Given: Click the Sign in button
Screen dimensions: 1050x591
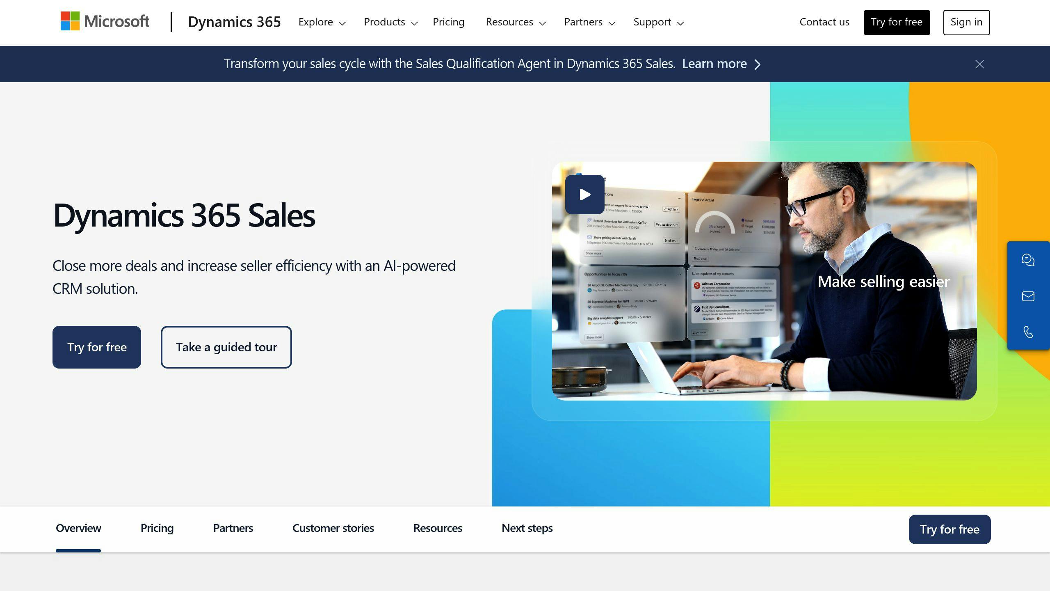Looking at the screenshot, I should click(966, 22).
